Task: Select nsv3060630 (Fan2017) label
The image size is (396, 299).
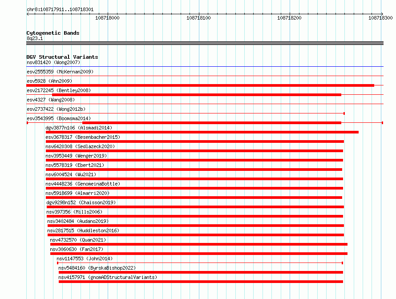Action: (x=77, y=249)
